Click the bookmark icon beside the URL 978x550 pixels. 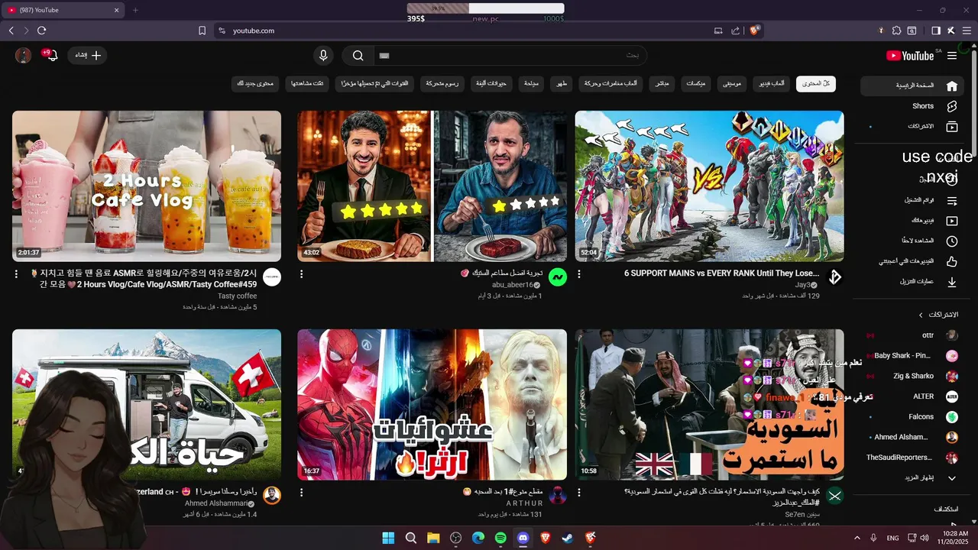pyautogui.click(x=202, y=31)
